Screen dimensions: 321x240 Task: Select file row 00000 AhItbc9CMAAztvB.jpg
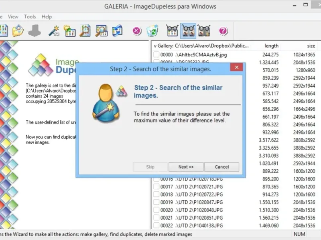234,55
